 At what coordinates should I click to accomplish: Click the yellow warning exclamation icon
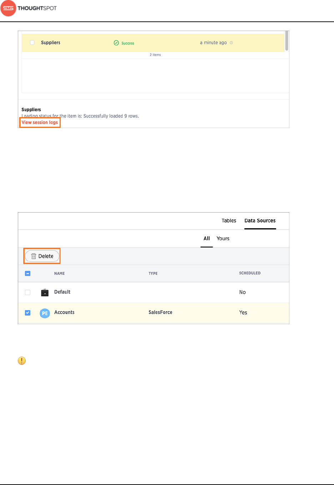tap(22, 361)
